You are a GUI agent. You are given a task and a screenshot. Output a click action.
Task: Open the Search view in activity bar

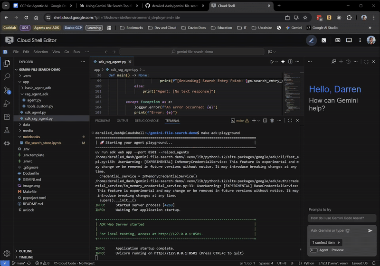tap(7, 76)
